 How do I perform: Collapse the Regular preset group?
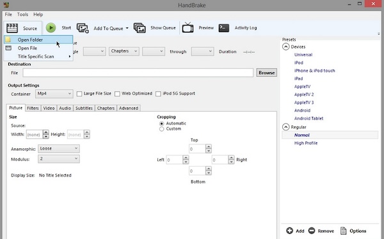286,127
